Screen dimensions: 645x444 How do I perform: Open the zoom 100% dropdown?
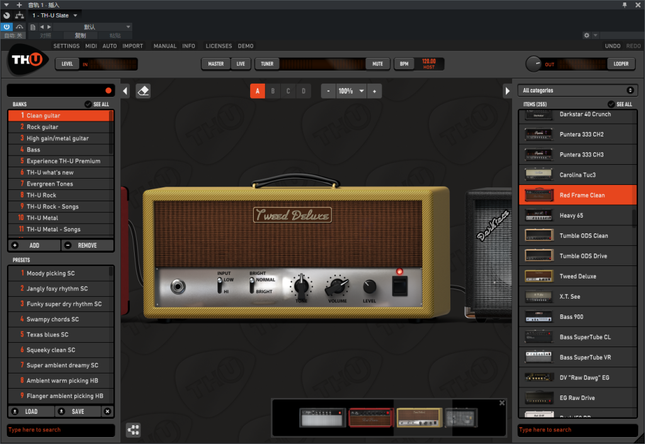click(x=351, y=91)
